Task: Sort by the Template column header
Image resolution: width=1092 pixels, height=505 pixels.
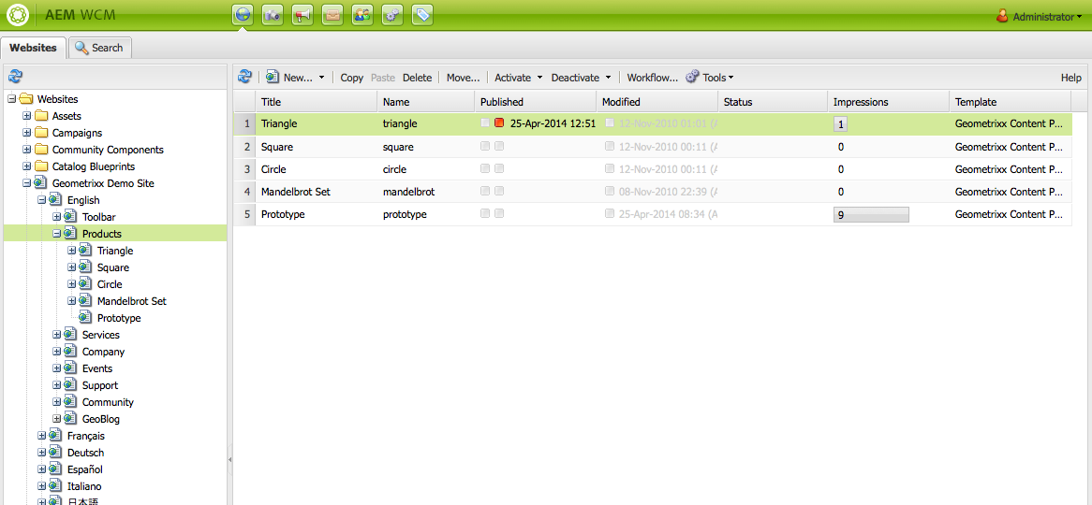Action: [x=1010, y=102]
